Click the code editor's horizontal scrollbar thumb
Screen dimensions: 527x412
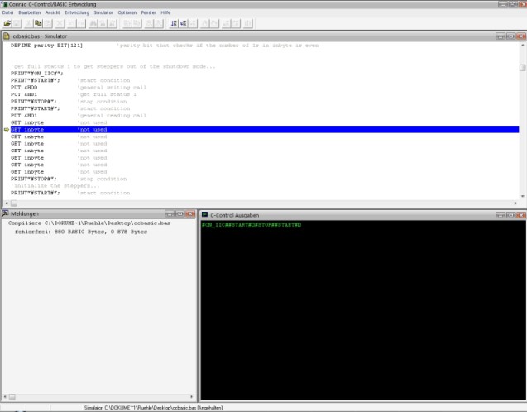coord(14,203)
